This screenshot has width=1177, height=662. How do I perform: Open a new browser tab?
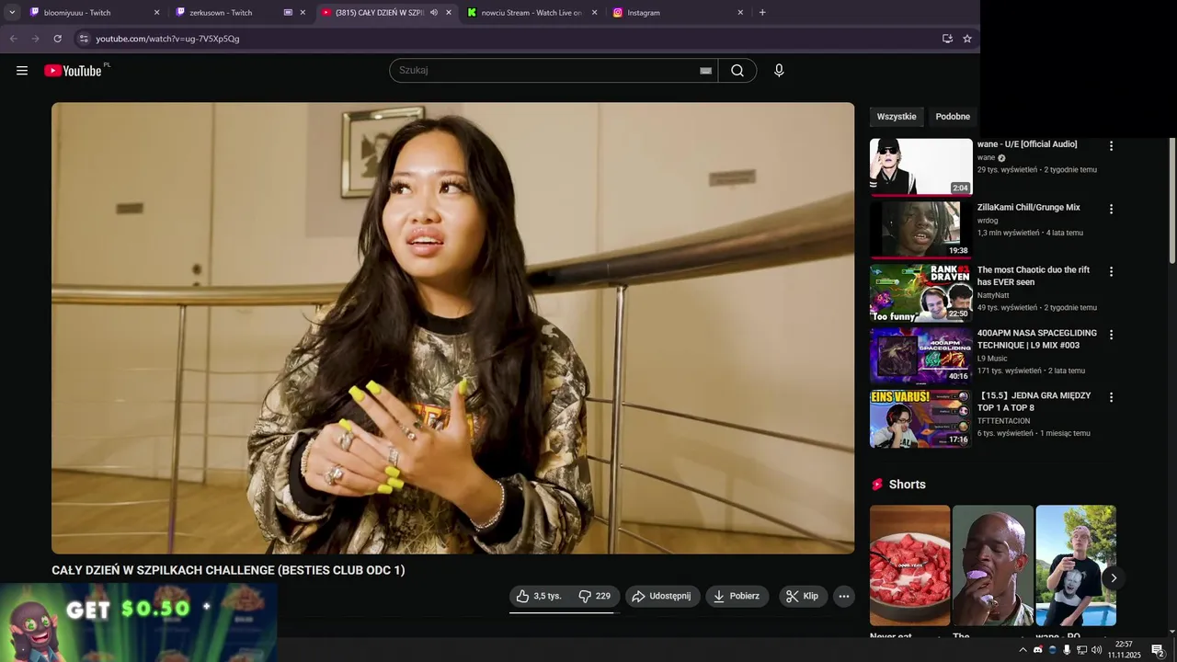point(762,13)
